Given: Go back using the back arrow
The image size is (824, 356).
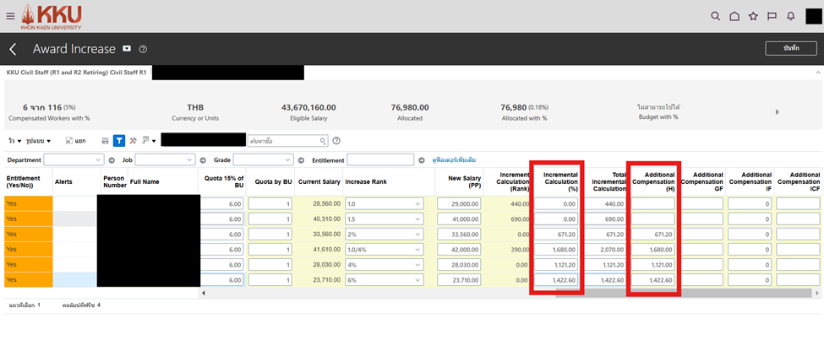Looking at the screenshot, I should (14, 50).
